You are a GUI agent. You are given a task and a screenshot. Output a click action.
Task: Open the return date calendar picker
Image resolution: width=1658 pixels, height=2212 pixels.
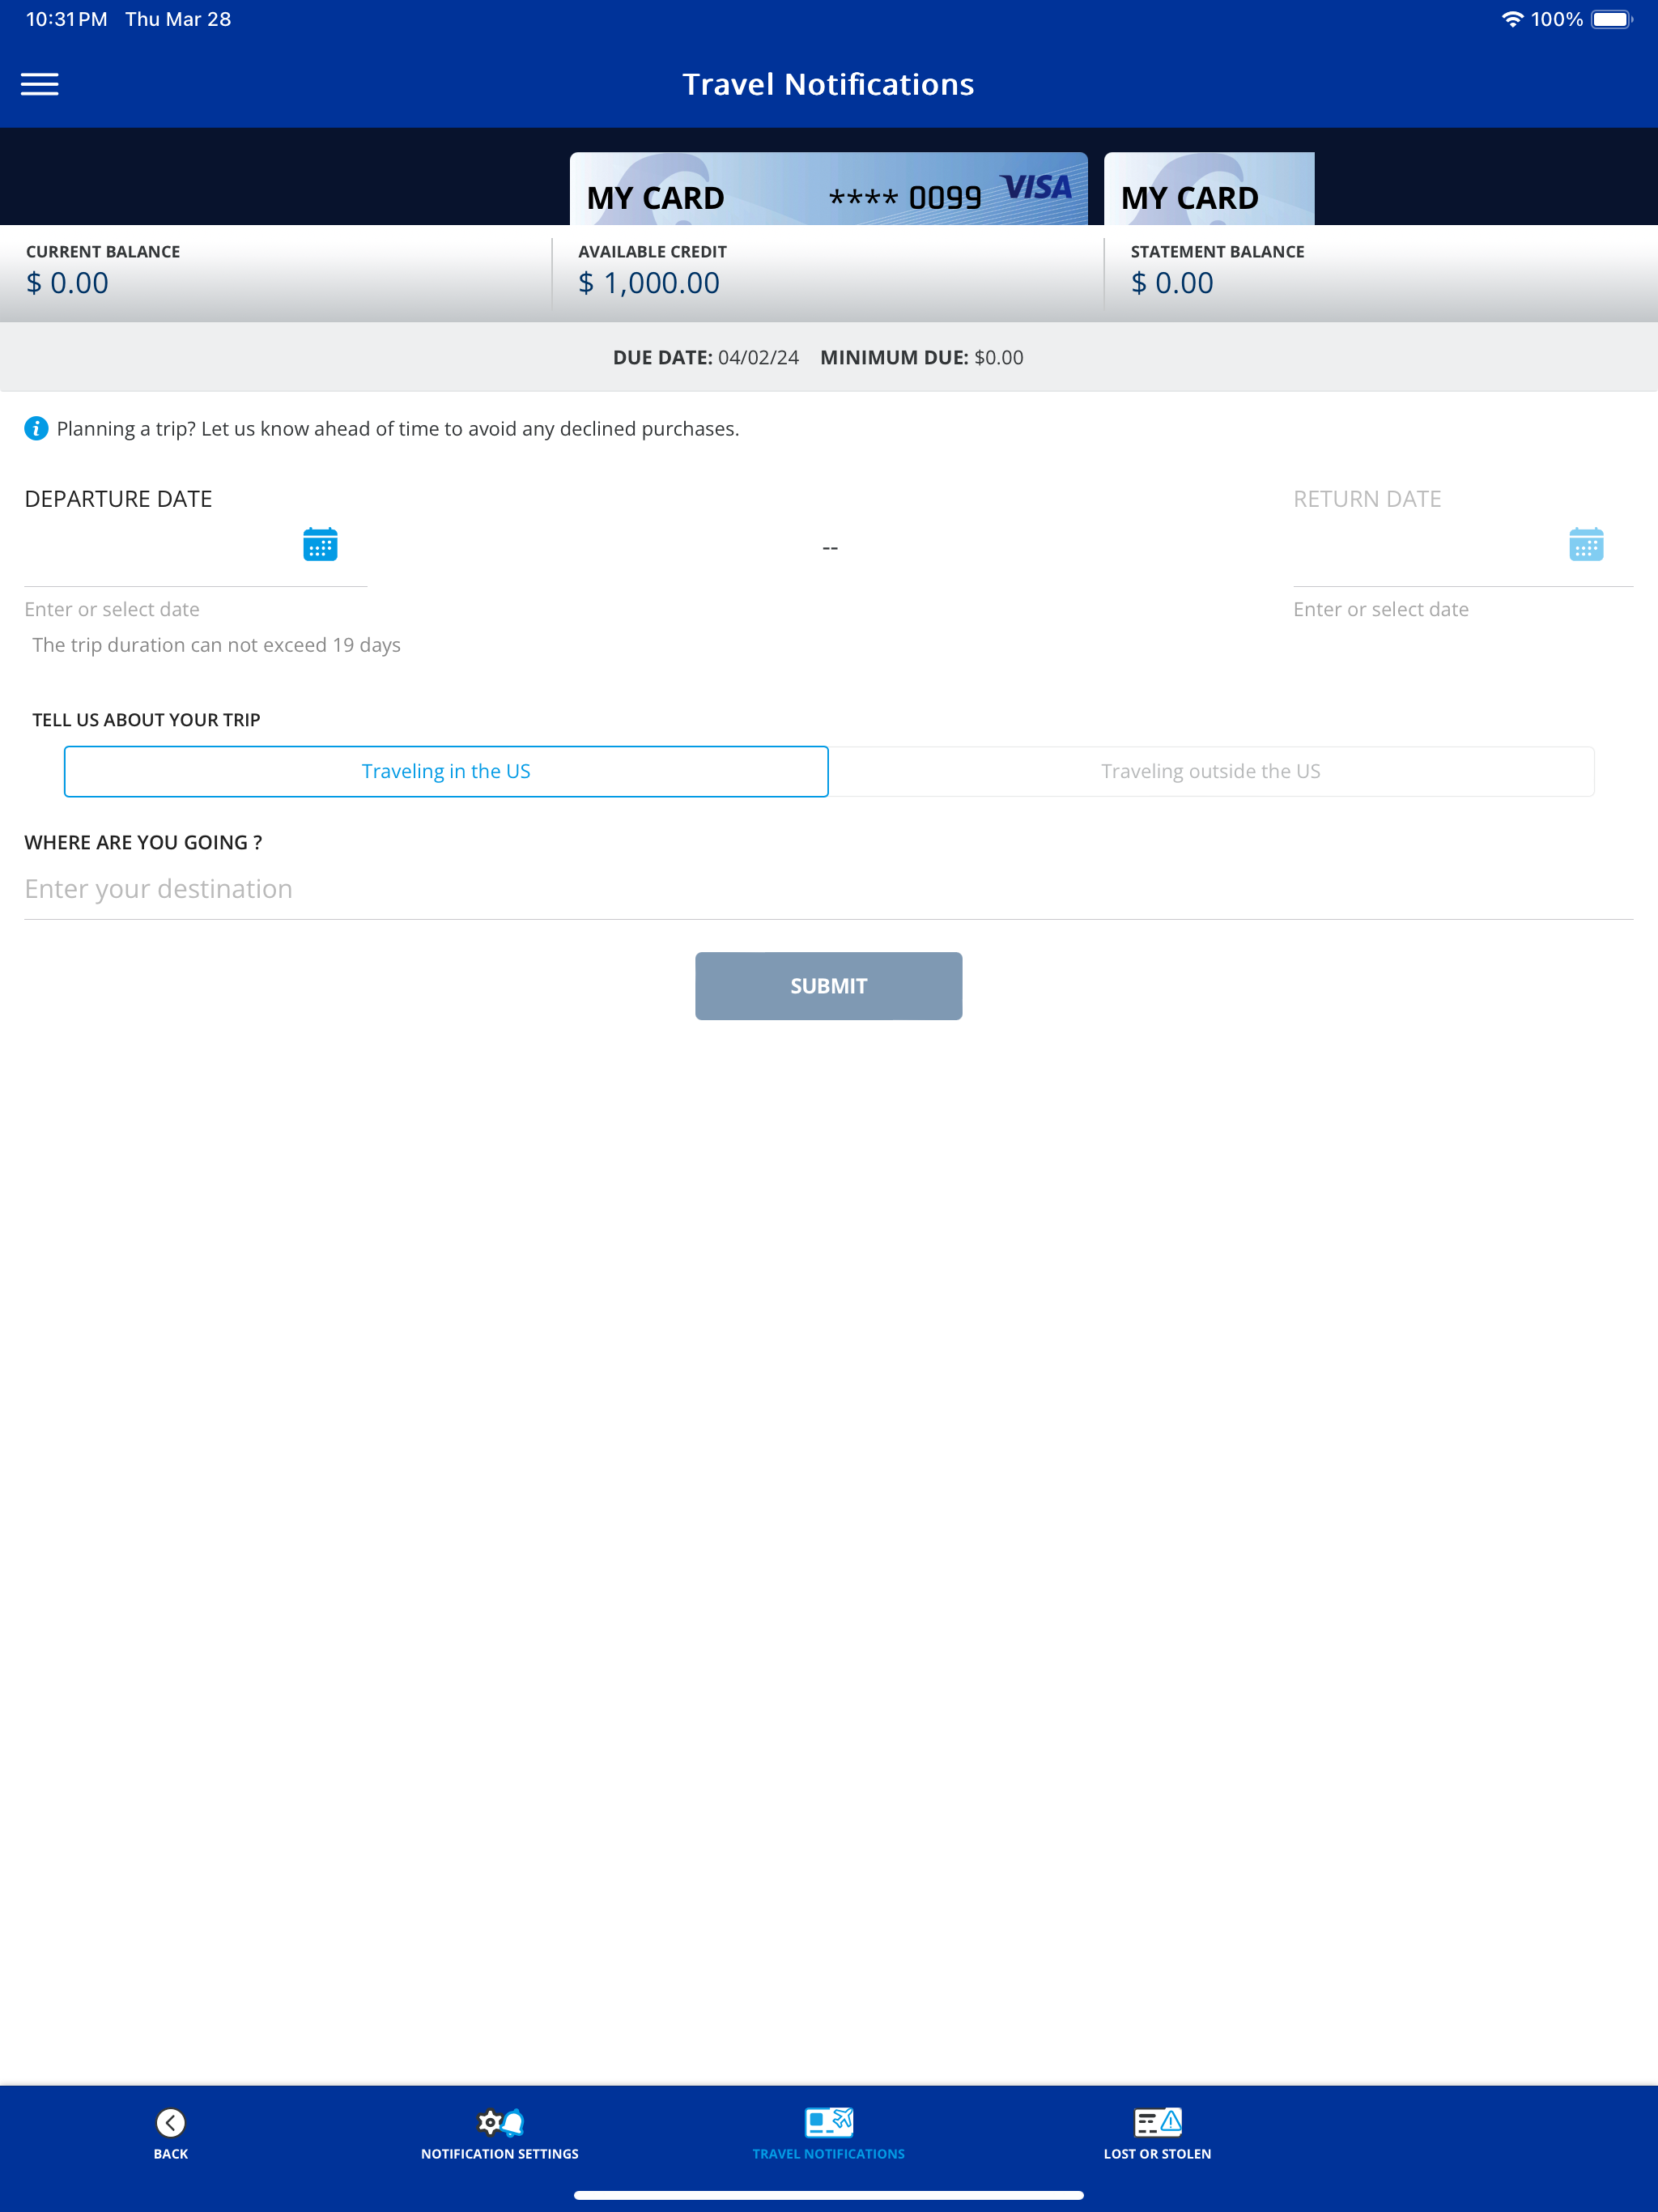click(1586, 545)
